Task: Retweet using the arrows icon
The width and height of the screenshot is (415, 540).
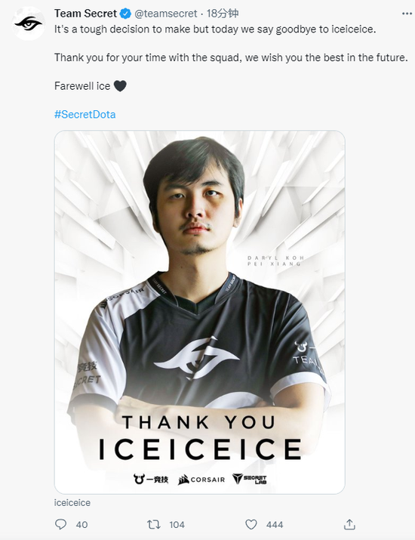Action: [x=153, y=524]
